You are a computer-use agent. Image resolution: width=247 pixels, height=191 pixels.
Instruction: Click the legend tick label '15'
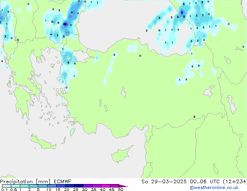tap(58, 189)
